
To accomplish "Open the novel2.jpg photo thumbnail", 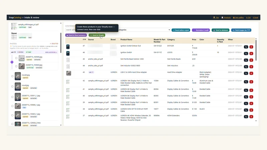I will point(18,76).
